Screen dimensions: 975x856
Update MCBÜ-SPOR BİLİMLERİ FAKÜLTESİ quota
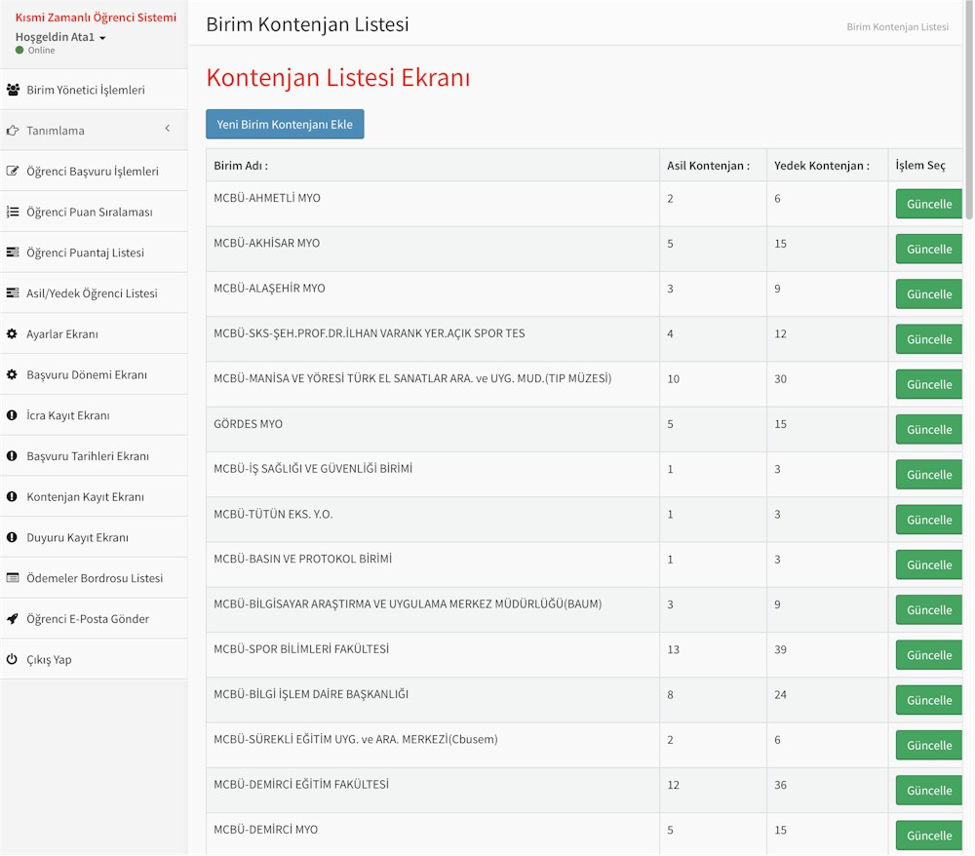point(929,655)
